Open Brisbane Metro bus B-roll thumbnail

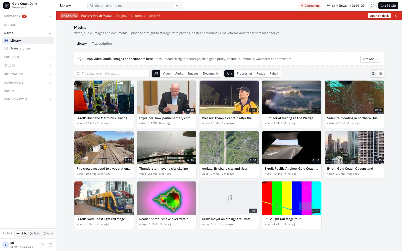coord(104,97)
